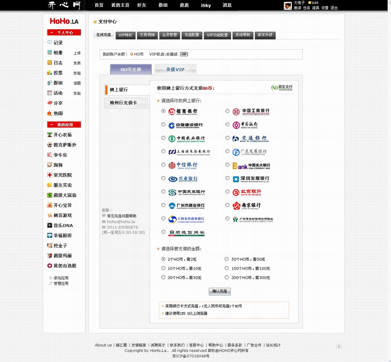
Task: Switch to the 升级VIP tab
Action: (175, 70)
